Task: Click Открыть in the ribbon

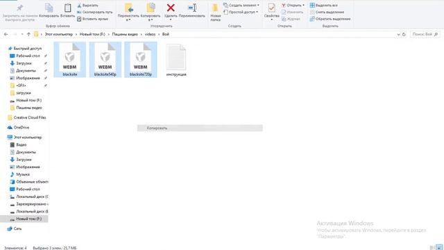Action: click(293, 6)
